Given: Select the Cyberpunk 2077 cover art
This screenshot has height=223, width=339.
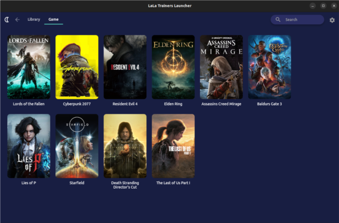Looking at the screenshot, I should [x=77, y=67].
